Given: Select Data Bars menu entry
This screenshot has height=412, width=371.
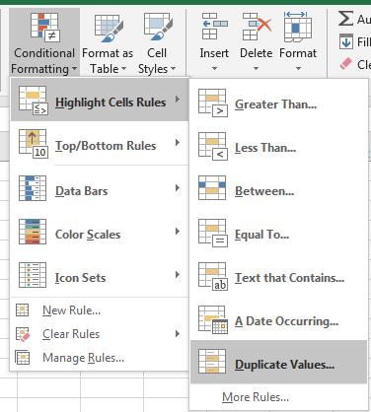Looking at the screenshot, I should 100,188.
